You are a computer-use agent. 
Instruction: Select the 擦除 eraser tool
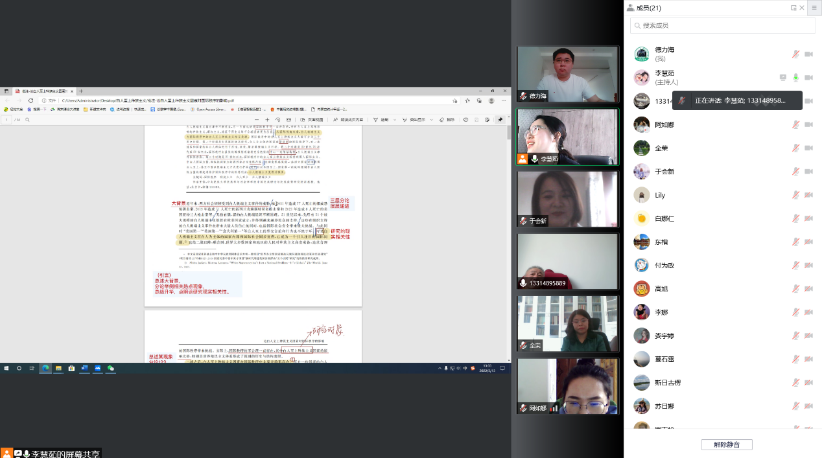(x=447, y=120)
